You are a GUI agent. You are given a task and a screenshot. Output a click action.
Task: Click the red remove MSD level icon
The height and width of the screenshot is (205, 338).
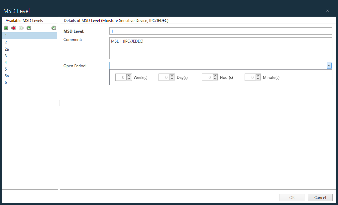point(14,28)
